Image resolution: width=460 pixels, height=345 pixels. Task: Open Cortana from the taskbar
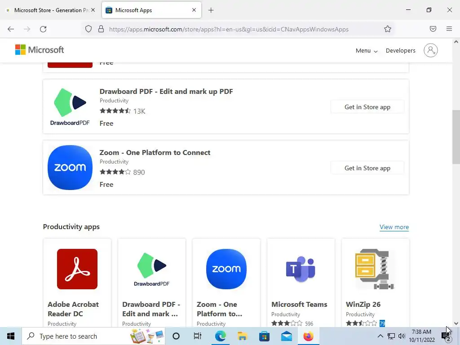[176, 336]
